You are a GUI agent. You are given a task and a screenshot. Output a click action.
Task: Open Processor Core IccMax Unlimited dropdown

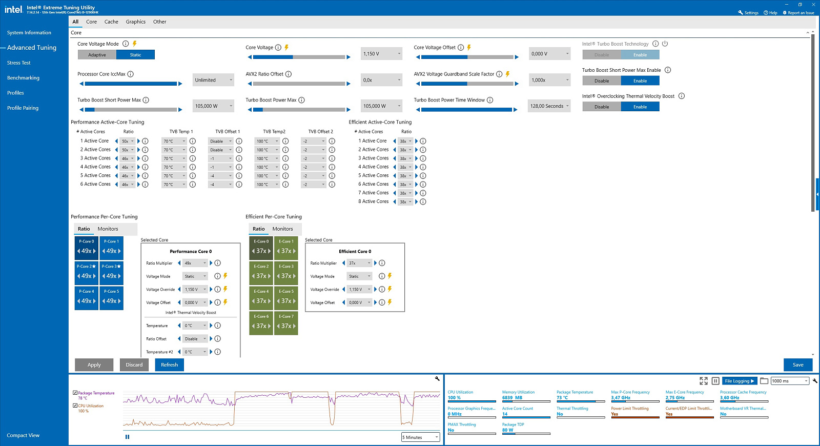[x=214, y=80]
